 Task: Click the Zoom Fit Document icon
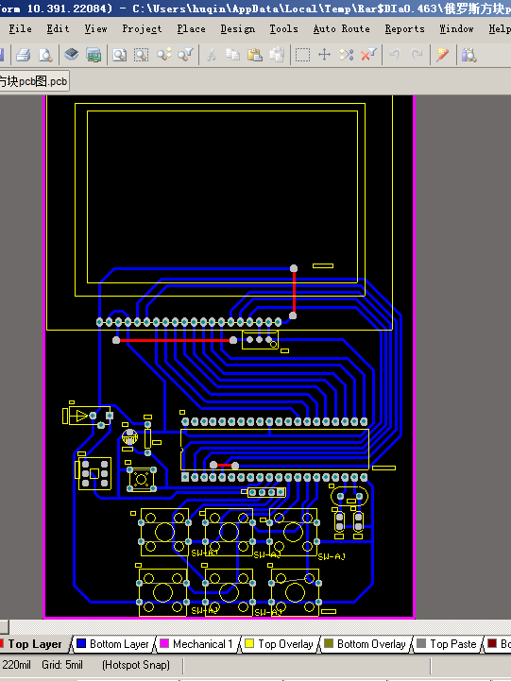click(119, 55)
